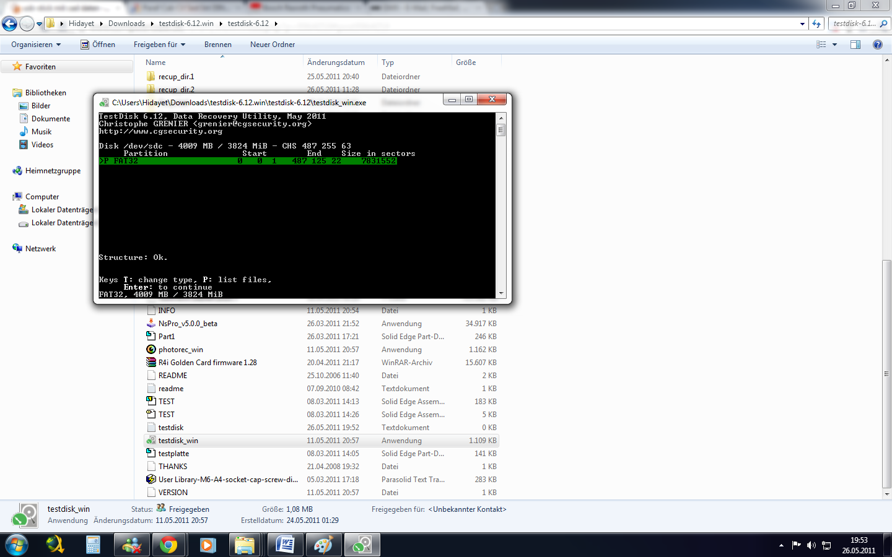The image size is (892, 557).
Task: Create folder with Neuer Ordner
Action: click(273, 45)
